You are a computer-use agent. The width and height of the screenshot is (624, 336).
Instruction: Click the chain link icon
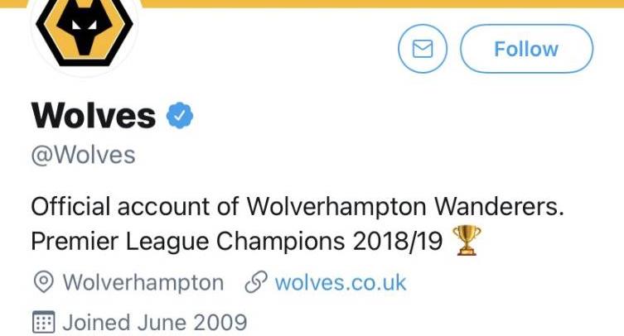(x=256, y=282)
